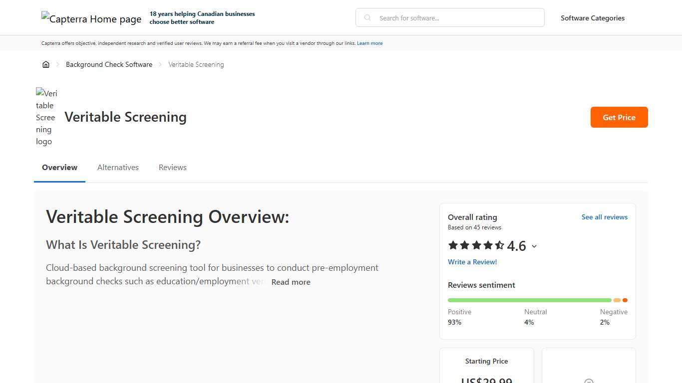
Task: Click the software search input field
Action: coord(449,17)
